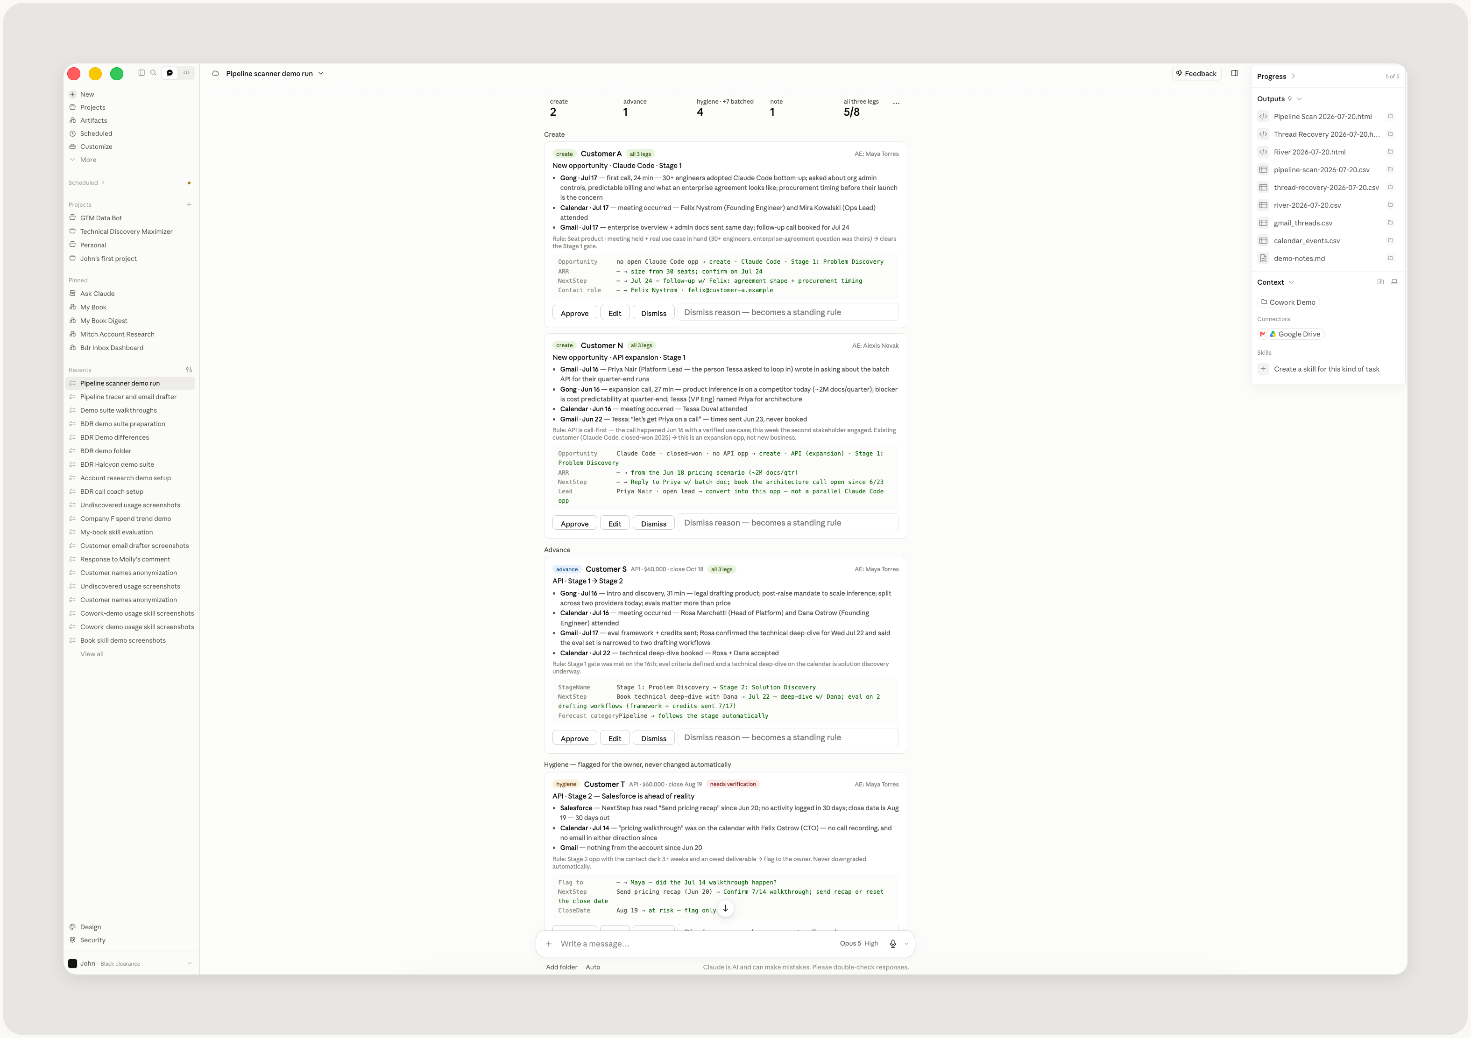Open Design in sidebar footer

(90, 927)
